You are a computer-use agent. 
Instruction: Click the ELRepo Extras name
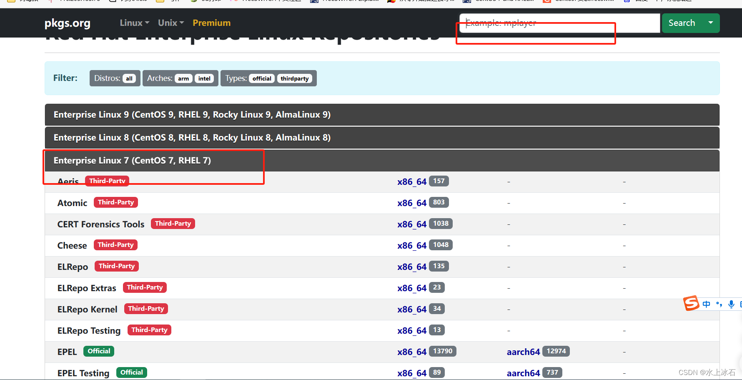click(87, 288)
